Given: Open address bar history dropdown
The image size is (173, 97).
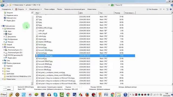Looking at the screenshot, I should (x=109, y=5).
